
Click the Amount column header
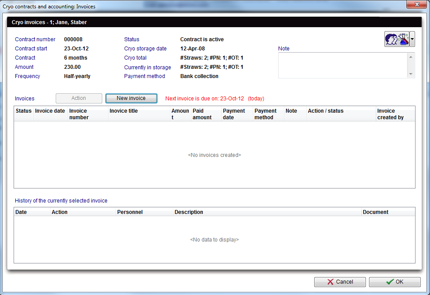pyautogui.click(x=180, y=114)
